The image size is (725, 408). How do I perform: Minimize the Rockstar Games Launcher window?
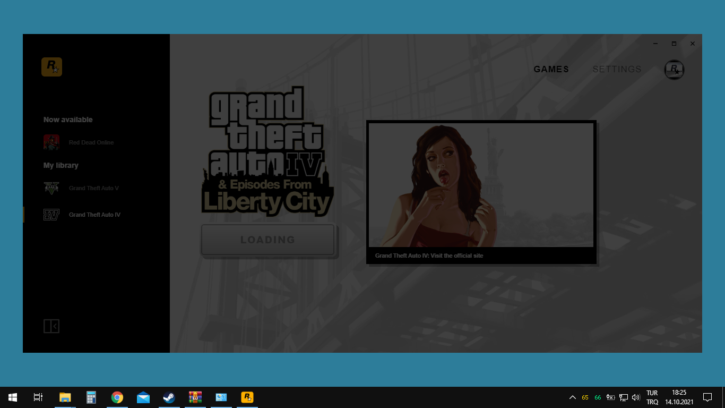click(x=656, y=44)
